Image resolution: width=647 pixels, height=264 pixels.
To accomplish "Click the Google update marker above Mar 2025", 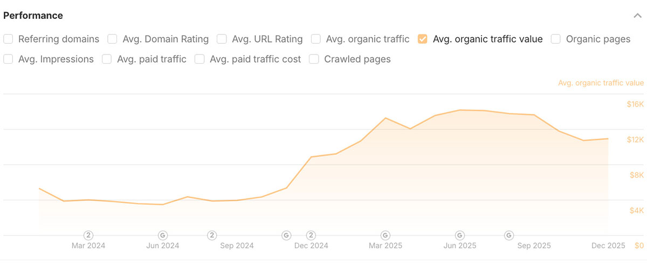I will pyautogui.click(x=386, y=235).
